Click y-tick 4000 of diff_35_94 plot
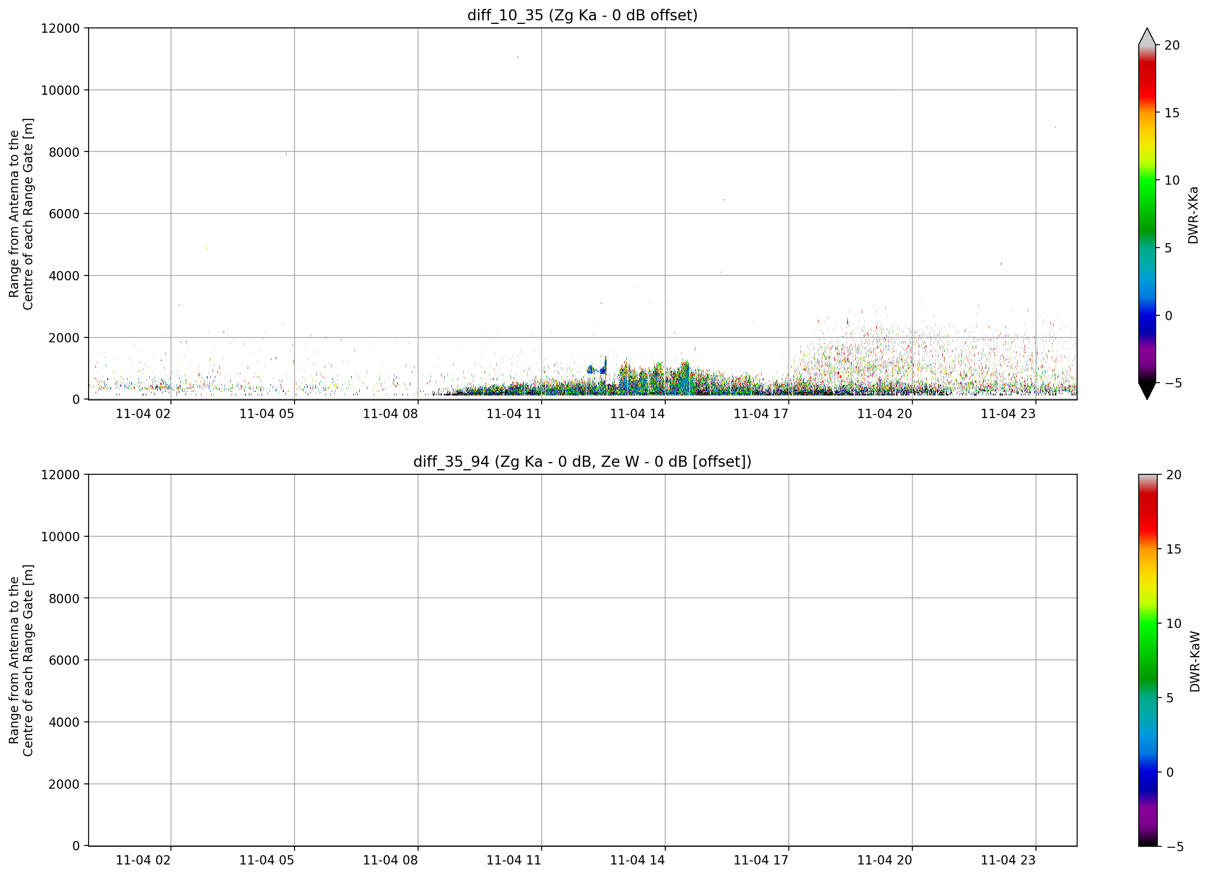 [64, 722]
